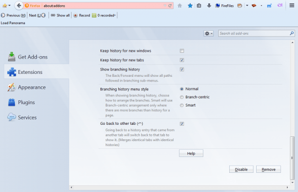Viewport: 298px width, 192px height.
Task: Open the Downloads arrow icon
Action: 209,6
